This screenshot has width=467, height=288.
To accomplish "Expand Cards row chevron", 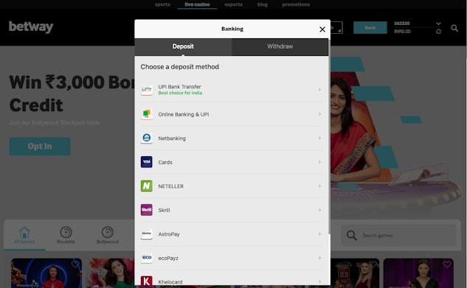I will (x=319, y=162).
